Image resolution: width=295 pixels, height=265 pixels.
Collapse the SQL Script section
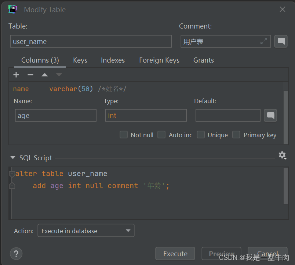pos(13,158)
